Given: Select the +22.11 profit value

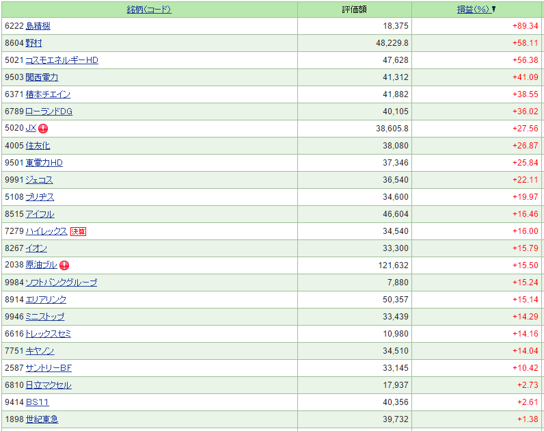Looking at the screenshot, I should [x=526, y=180].
